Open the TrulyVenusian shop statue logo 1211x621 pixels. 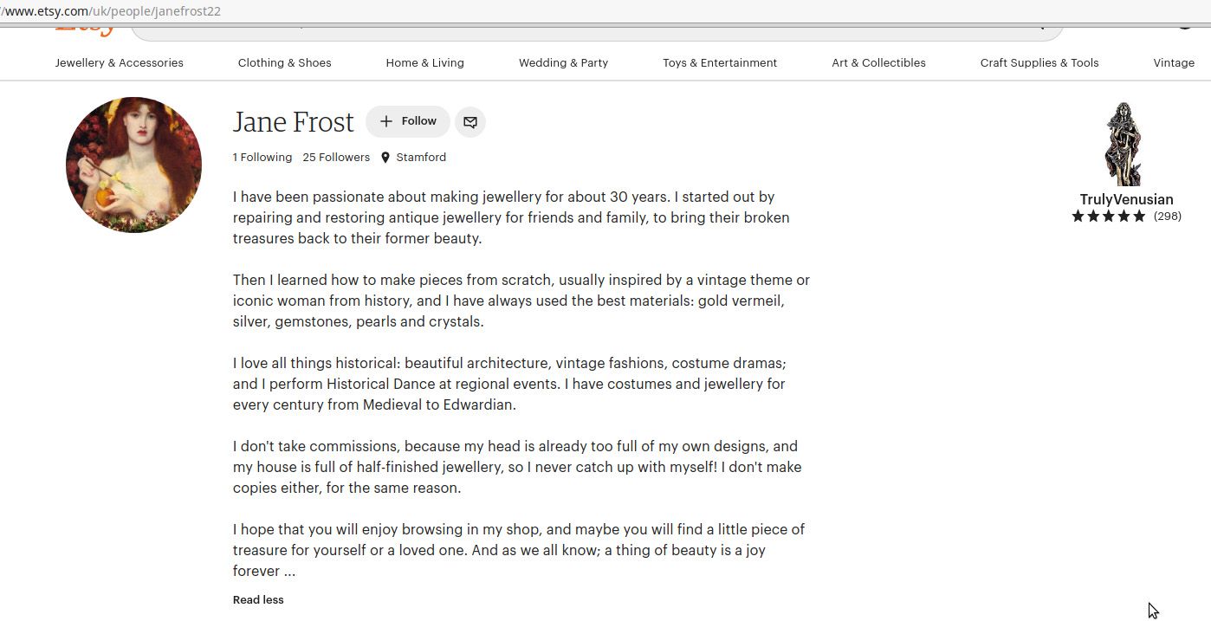coord(1125,144)
